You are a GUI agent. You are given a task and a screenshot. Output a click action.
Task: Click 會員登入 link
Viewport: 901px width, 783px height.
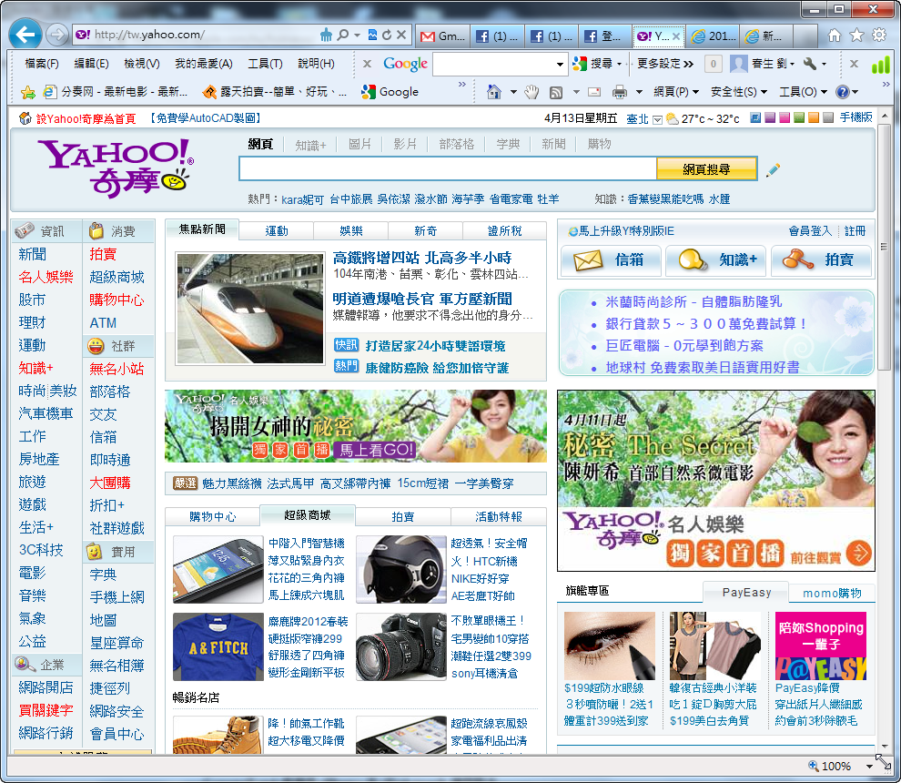810,231
